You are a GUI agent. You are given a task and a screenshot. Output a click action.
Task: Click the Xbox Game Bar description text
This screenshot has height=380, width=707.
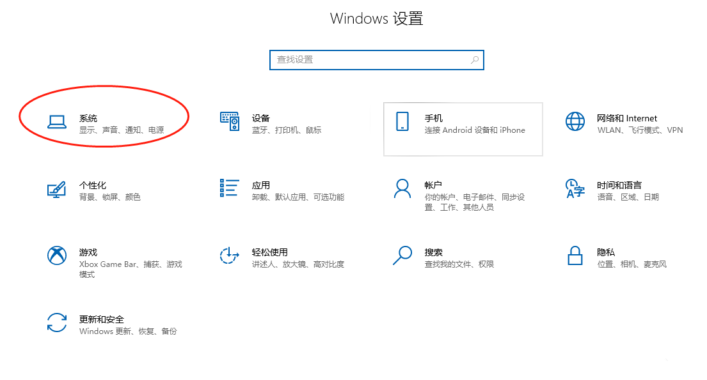(131, 270)
